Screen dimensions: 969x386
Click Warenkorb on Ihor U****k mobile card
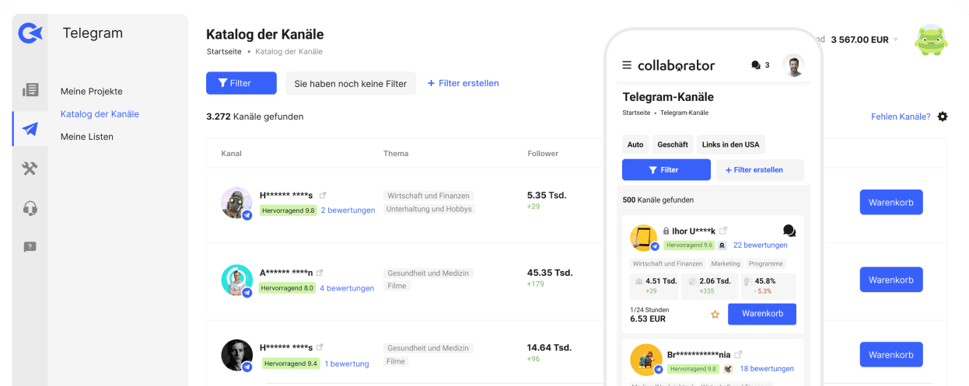762,314
